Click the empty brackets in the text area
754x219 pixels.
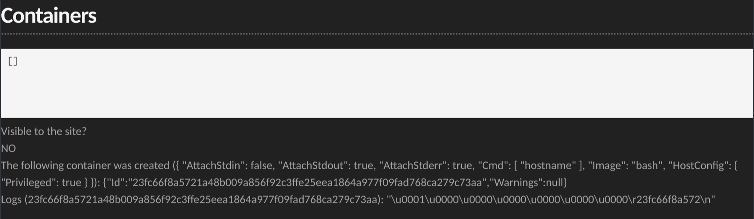click(13, 61)
